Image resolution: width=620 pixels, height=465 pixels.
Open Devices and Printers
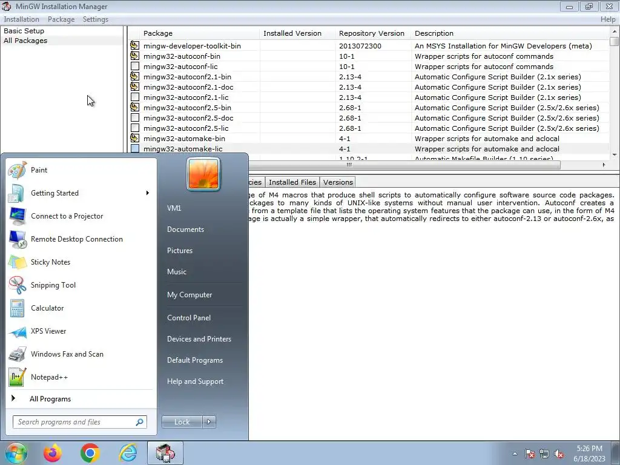pyautogui.click(x=199, y=339)
